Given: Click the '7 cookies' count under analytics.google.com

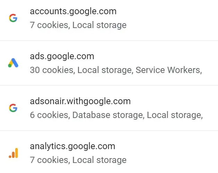Looking at the screenshot, I should 49,160.
